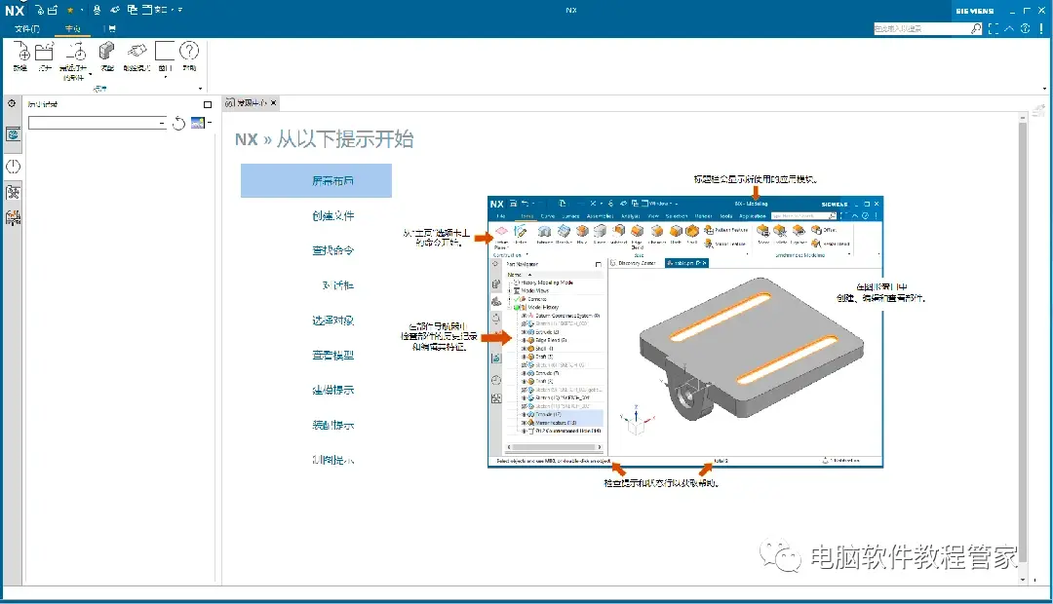This screenshot has height=604, width=1053.
Task: Click the faded tab options icon at right
Action: 1039,110
